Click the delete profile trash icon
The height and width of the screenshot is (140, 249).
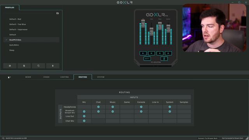tap(53, 66)
